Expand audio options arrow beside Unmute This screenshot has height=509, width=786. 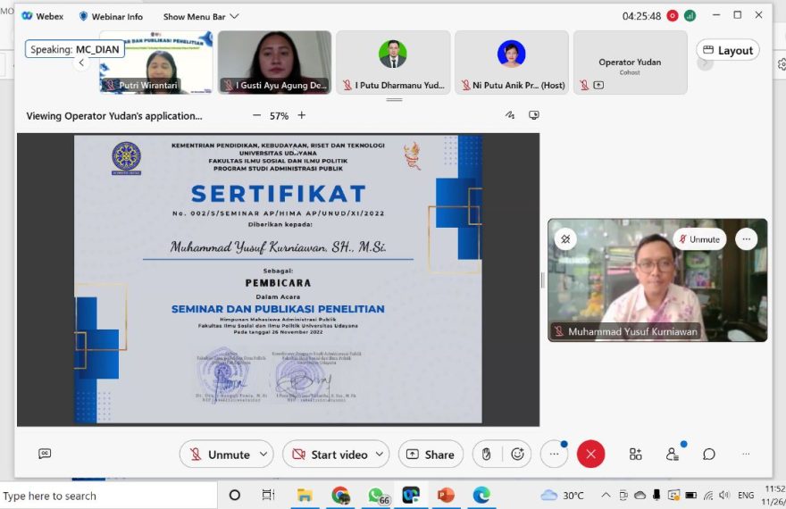(x=263, y=455)
